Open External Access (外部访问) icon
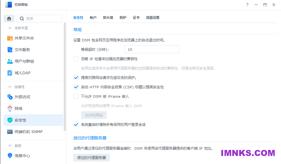Screen dimensions: 281x164 coord(10,97)
